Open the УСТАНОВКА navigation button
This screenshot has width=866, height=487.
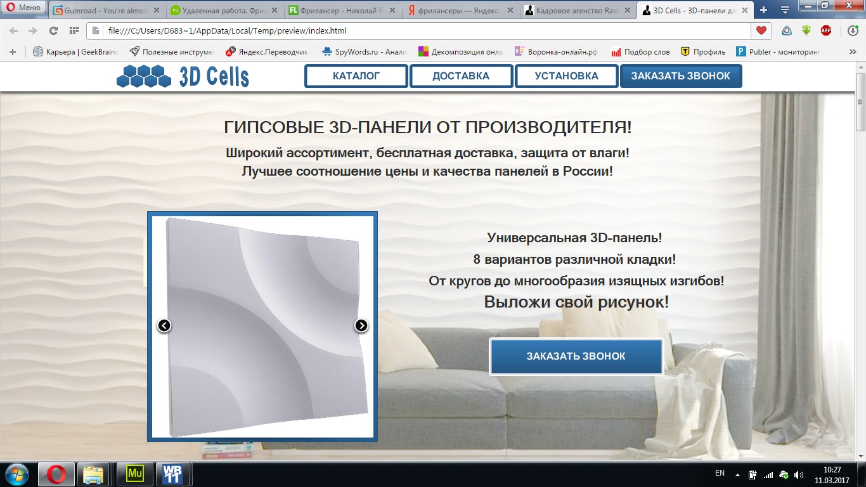(x=566, y=76)
